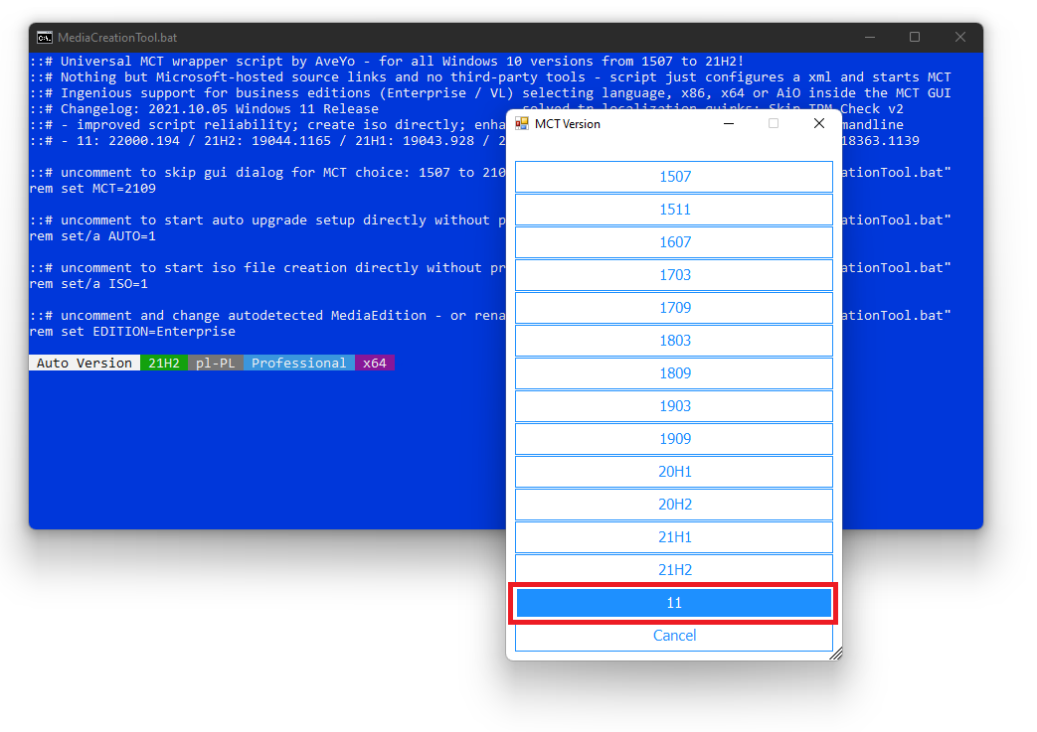
Task: Click the 'Professional' edition tag in console
Action: (x=299, y=364)
